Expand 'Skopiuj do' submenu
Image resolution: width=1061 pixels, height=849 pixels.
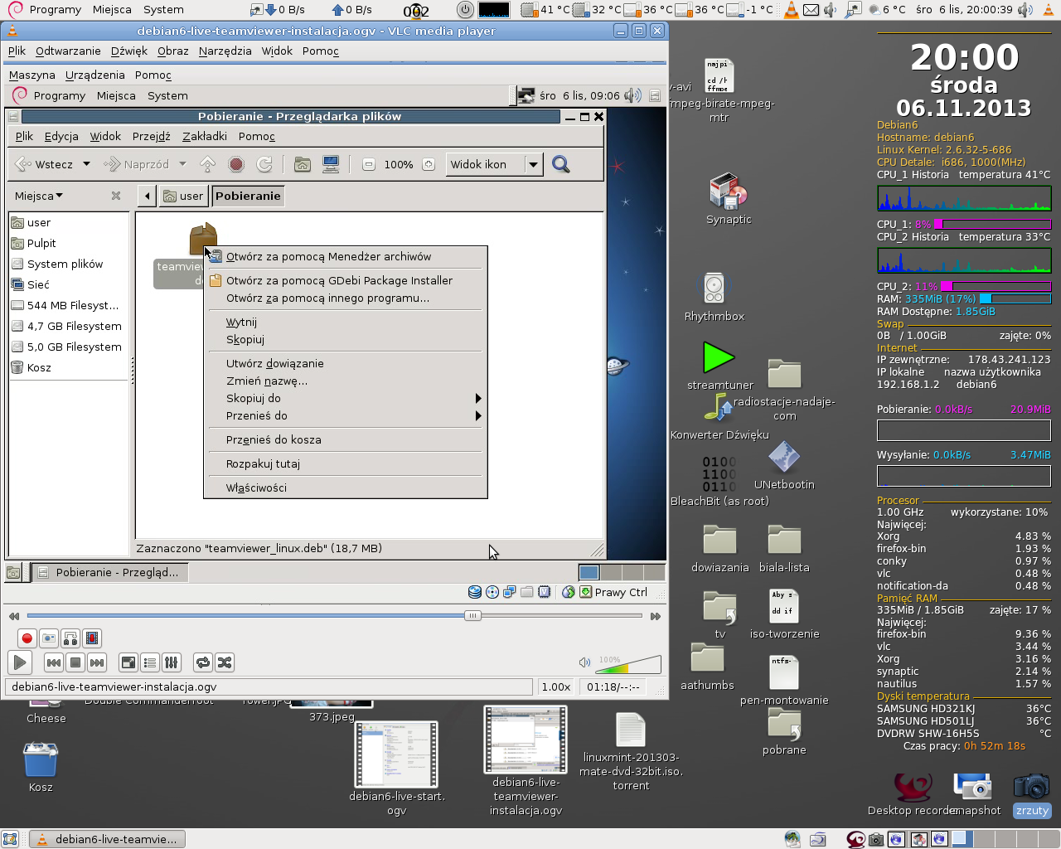[345, 398]
